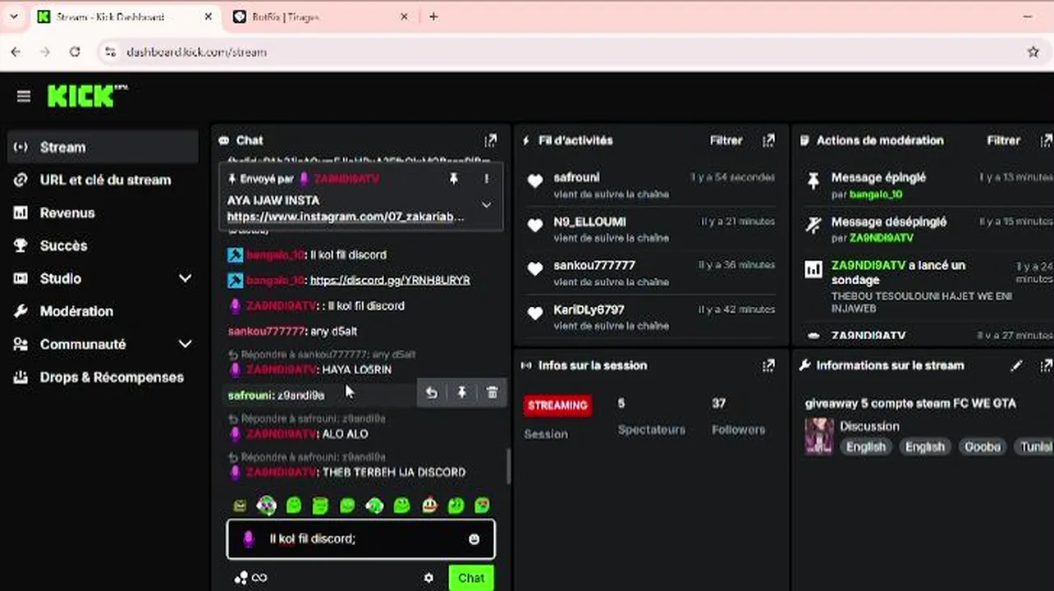Pop out Informations sur le stream panel
Screen dimensions: 1054x591
coord(1046,365)
